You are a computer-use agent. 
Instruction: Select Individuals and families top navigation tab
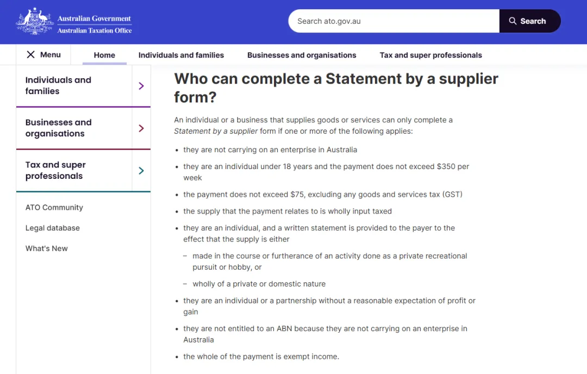[181, 55]
